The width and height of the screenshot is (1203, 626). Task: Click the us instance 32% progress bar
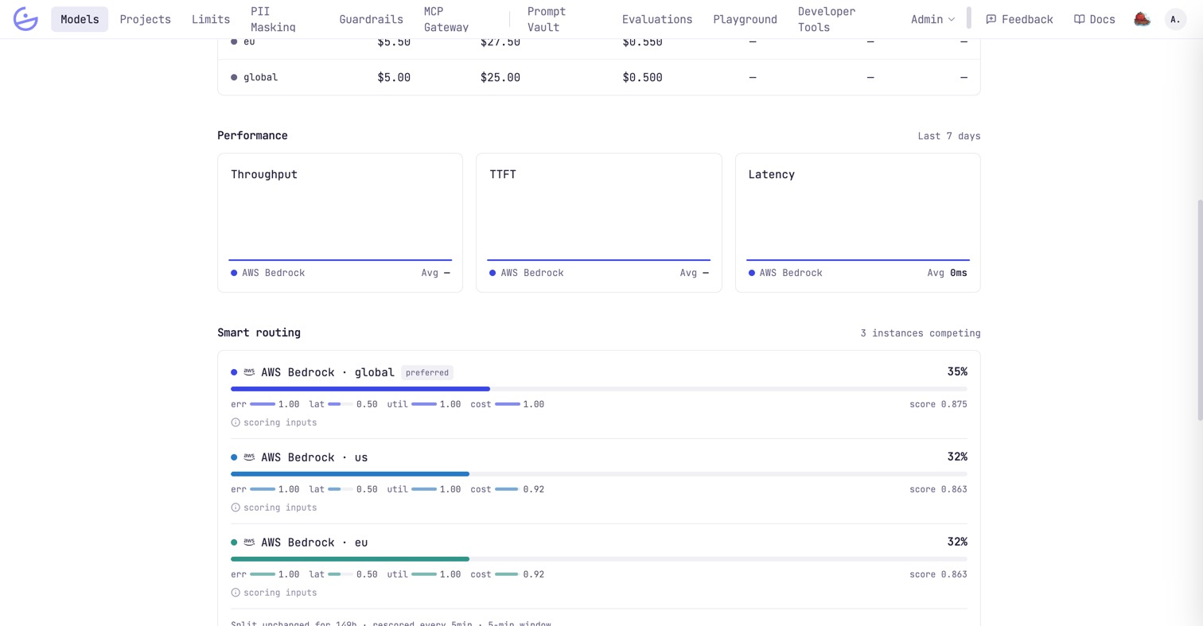[x=599, y=474]
